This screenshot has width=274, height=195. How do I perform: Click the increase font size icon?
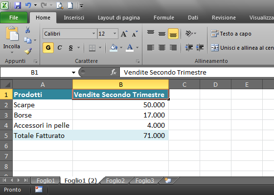pos(124,34)
